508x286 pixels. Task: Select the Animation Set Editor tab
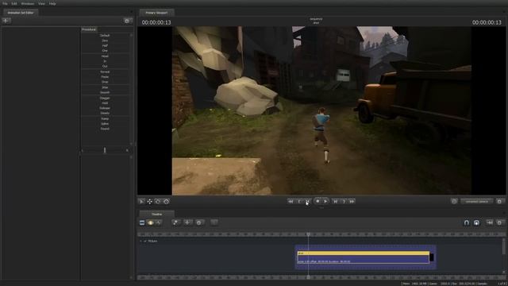point(21,13)
